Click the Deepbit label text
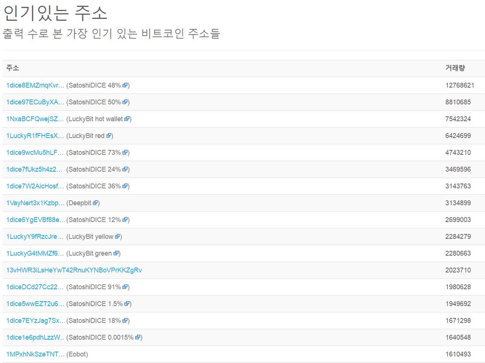Viewport: 485px width, 363px height. pyautogui.click(x=80, y=203)
